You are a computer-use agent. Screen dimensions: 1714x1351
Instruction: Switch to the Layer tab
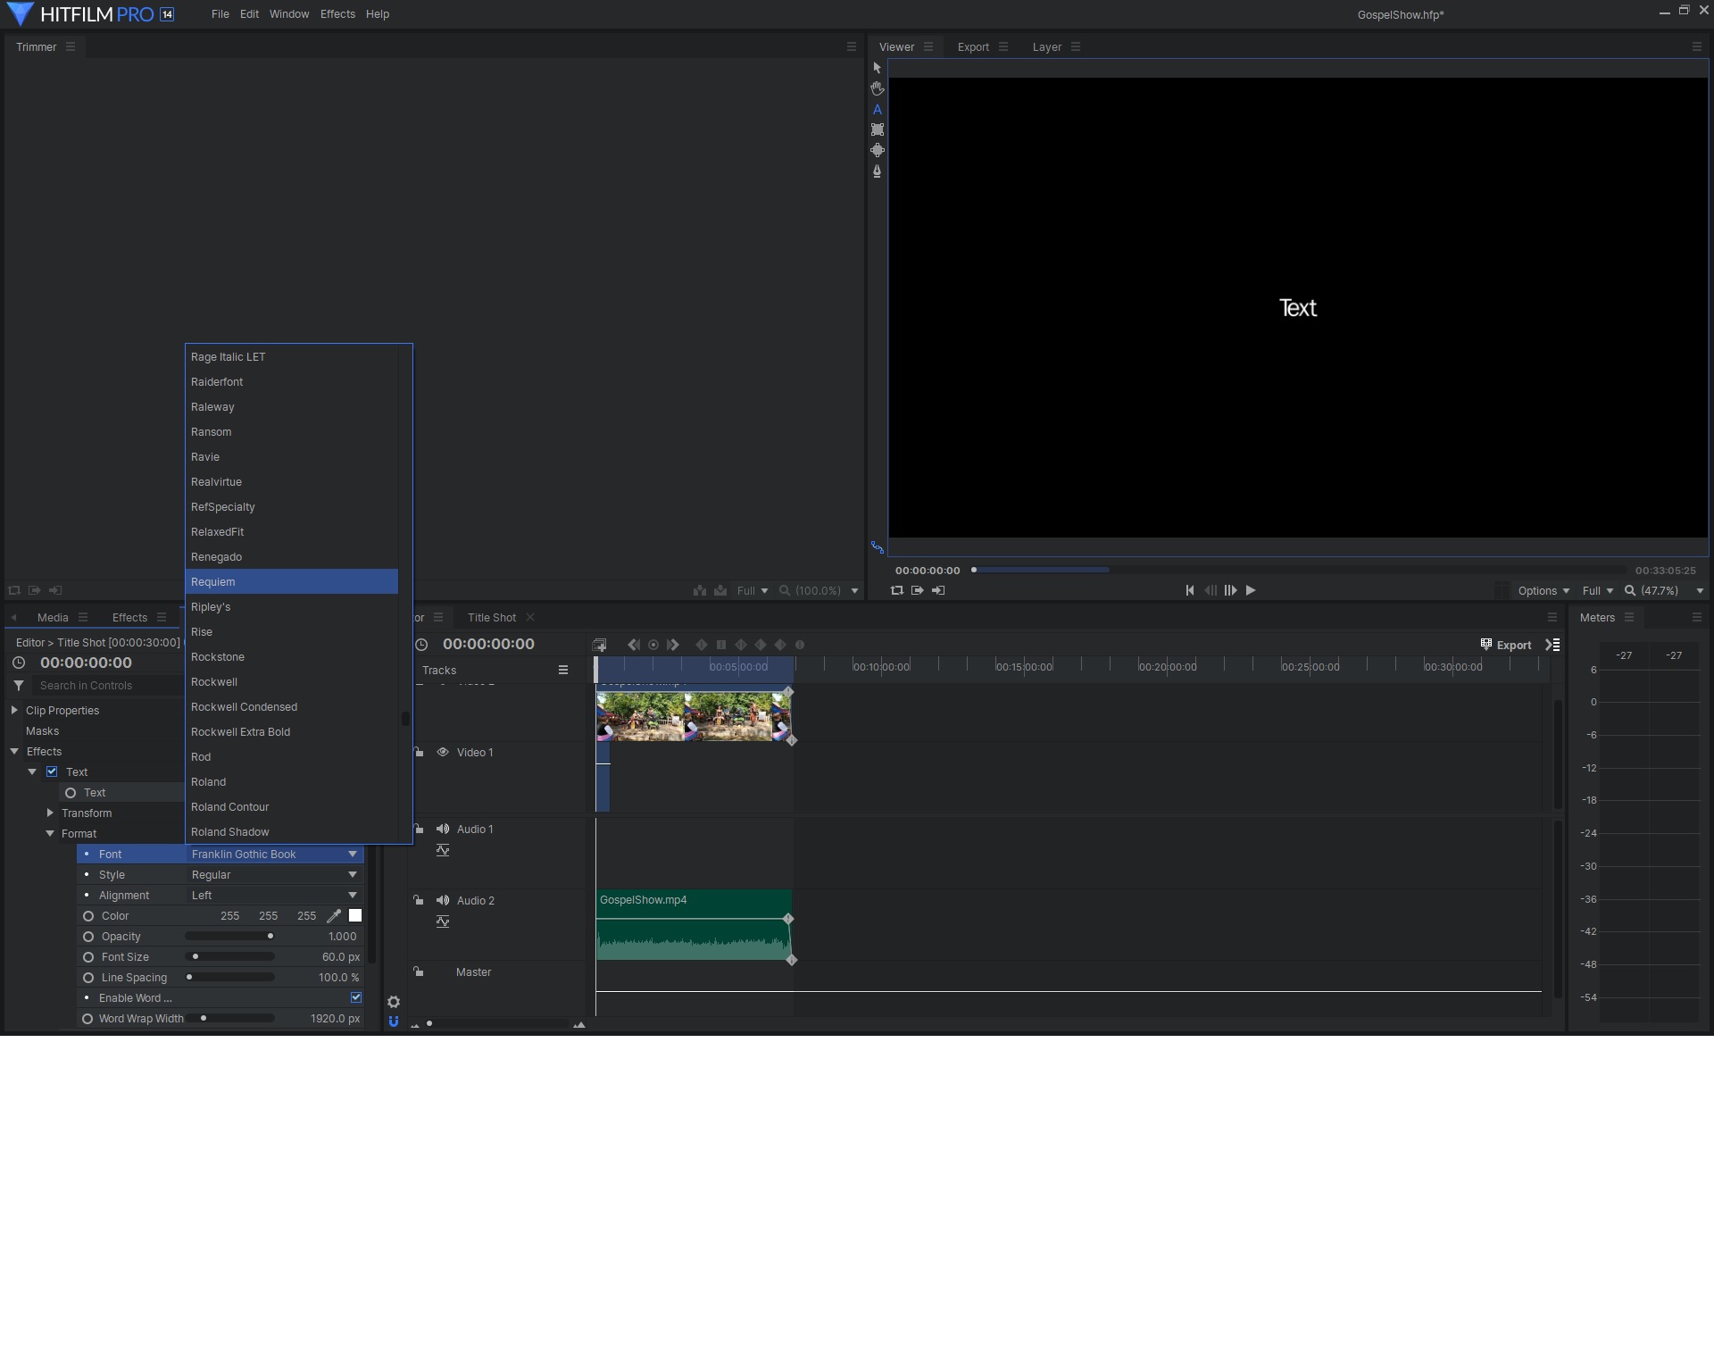pyautogui.click(x=1047, y=46)
